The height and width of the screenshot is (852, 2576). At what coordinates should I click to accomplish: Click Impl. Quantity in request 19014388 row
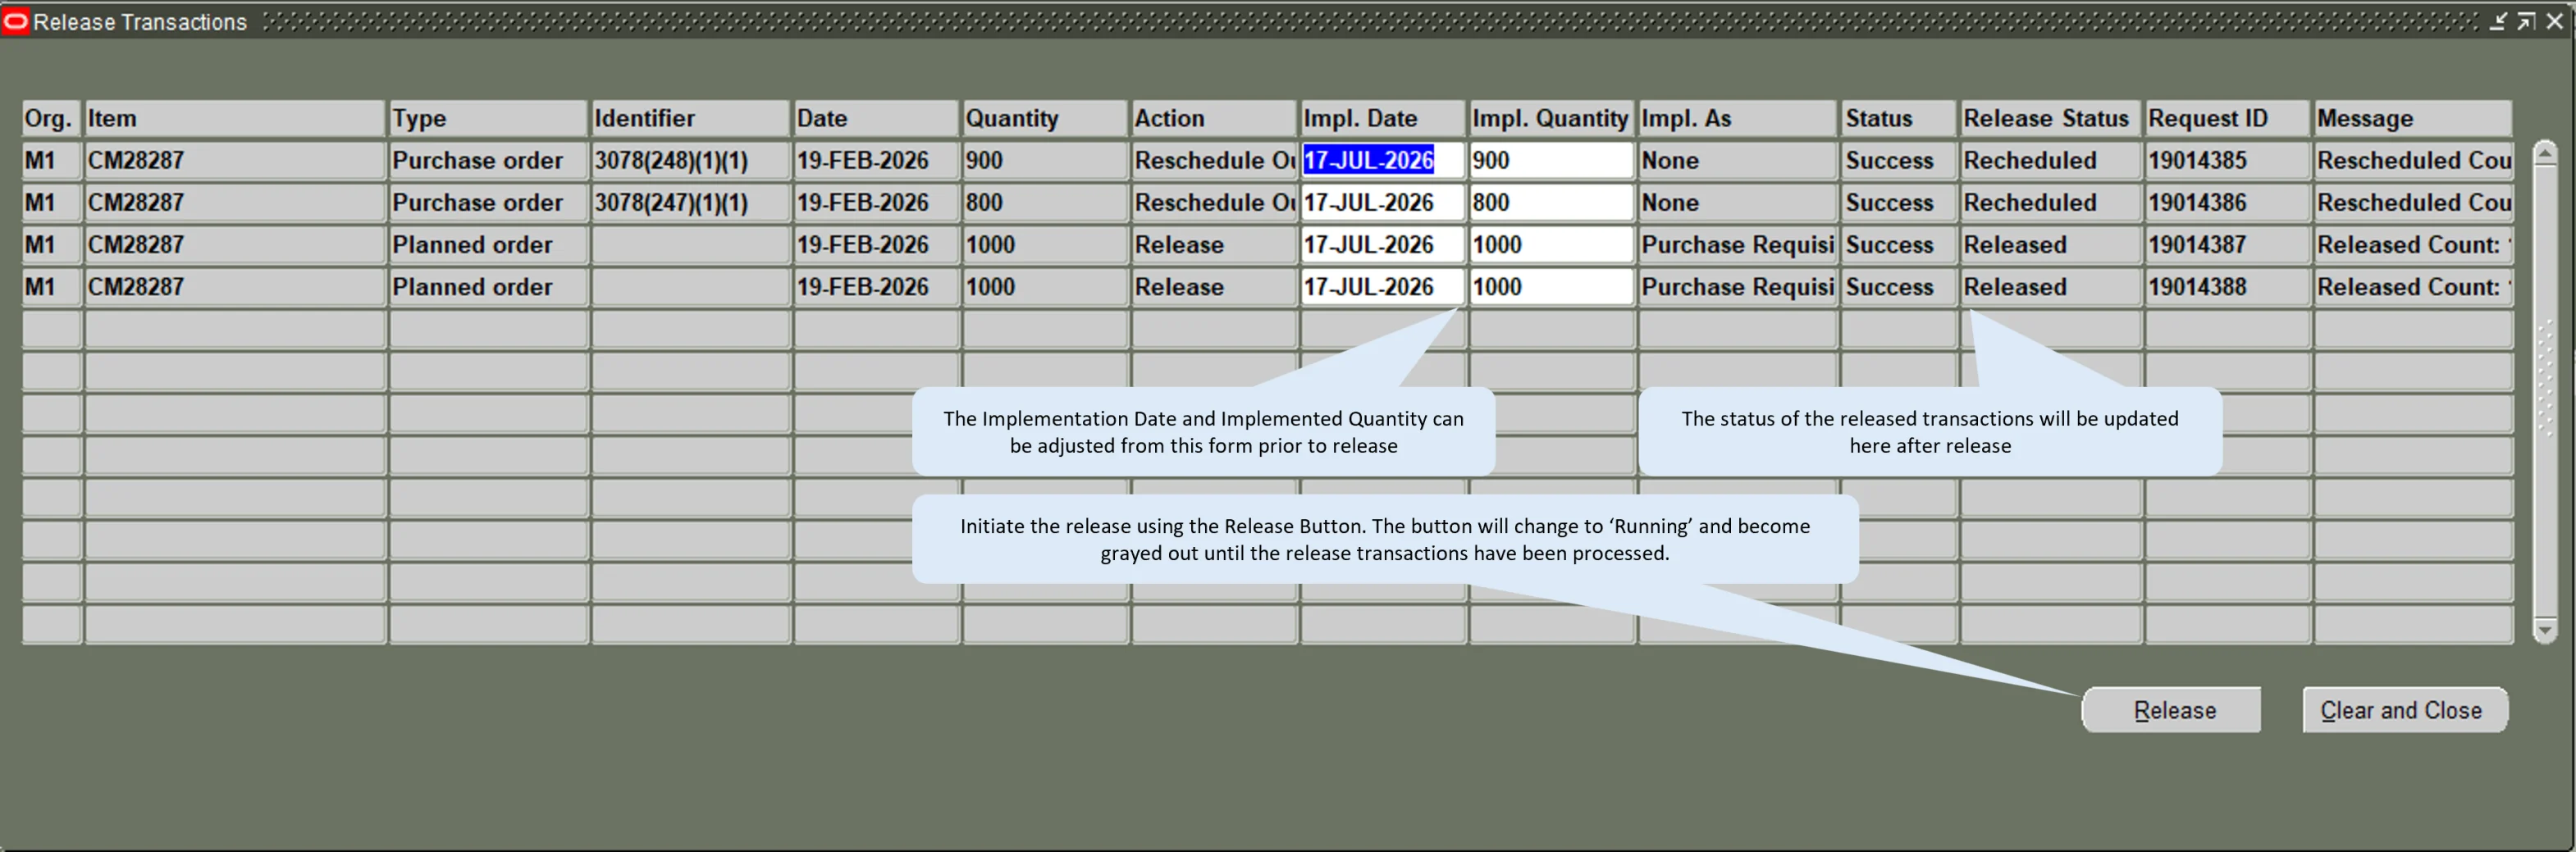tap(1552, 286)
